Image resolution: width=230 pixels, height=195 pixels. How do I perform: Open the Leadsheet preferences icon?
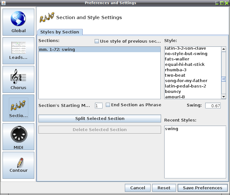(x=18, y=48)
